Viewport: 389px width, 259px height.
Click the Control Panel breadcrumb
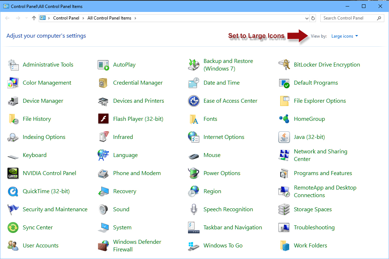click(66, 18)
